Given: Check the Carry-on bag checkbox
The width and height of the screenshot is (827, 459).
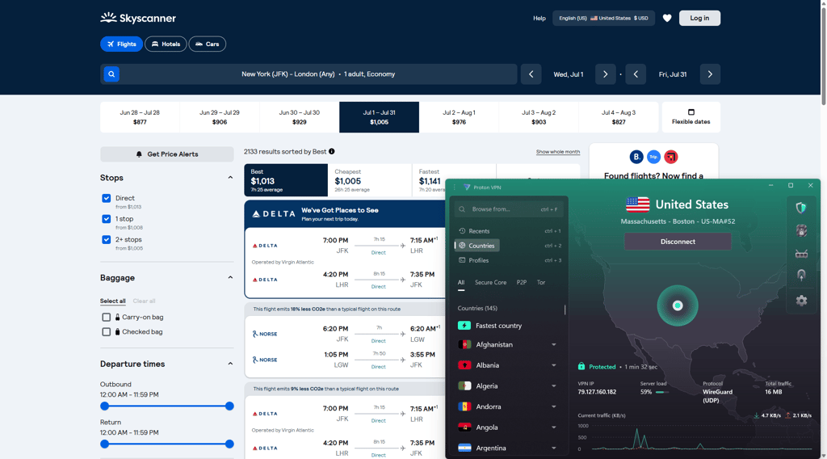Looking at the screenshot, I should coord(106,317).
